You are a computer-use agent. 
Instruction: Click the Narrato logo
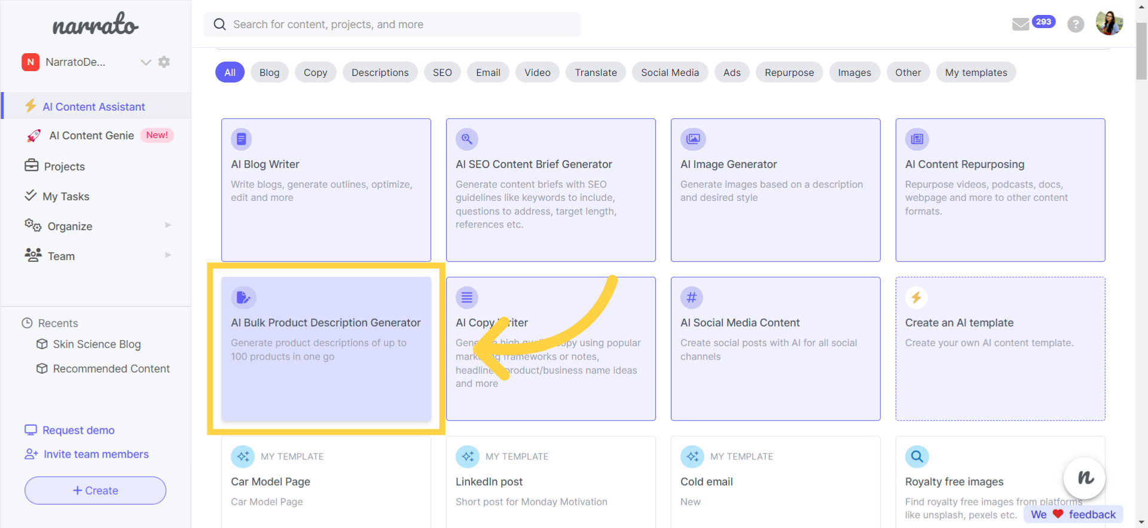pyautogui.click(x=95, y=25)
